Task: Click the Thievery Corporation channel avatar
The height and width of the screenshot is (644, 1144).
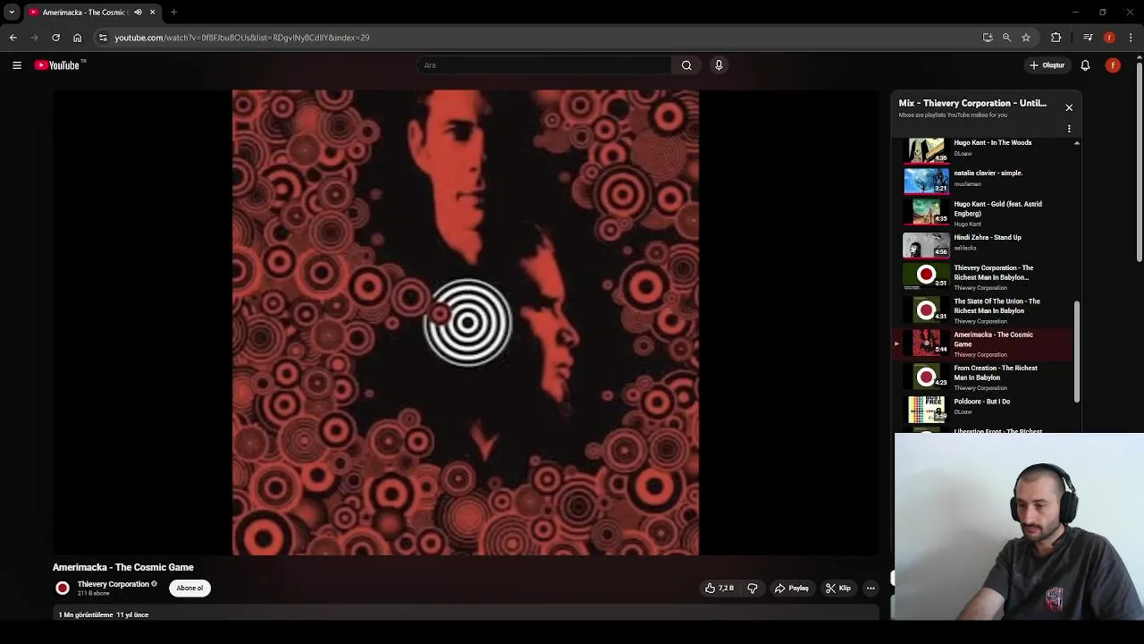Action: point(63,589)
